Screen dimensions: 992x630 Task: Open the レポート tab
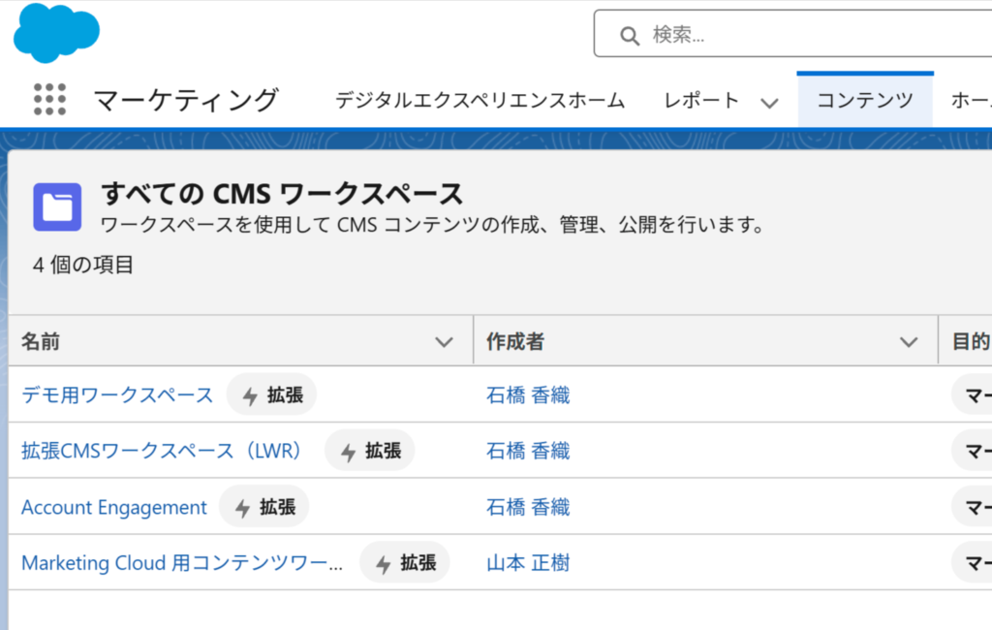point(701,100)
